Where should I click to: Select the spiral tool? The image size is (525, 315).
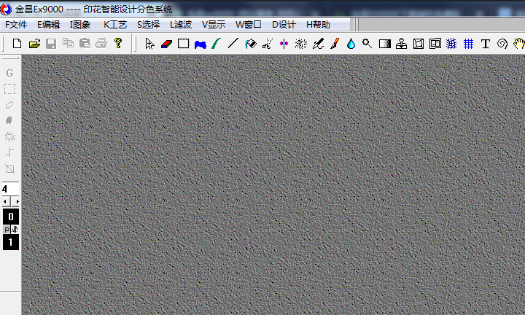click(502, 44)
